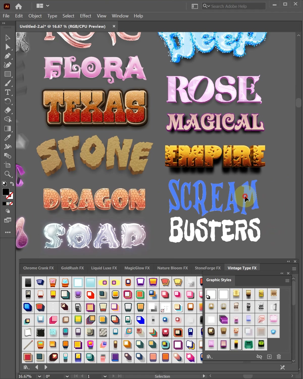Swap fill and stroke colors
Viewport: 303px width, 379px height.
(12, 183)
